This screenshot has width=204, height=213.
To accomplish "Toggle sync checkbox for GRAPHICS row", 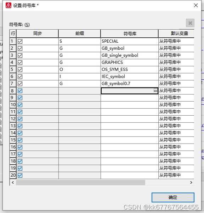I will 20,62.
